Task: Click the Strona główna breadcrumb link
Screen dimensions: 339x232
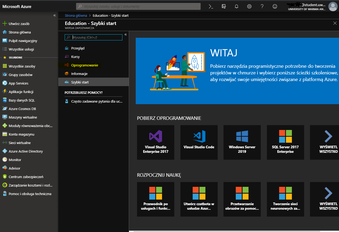Action: (76, 15)
